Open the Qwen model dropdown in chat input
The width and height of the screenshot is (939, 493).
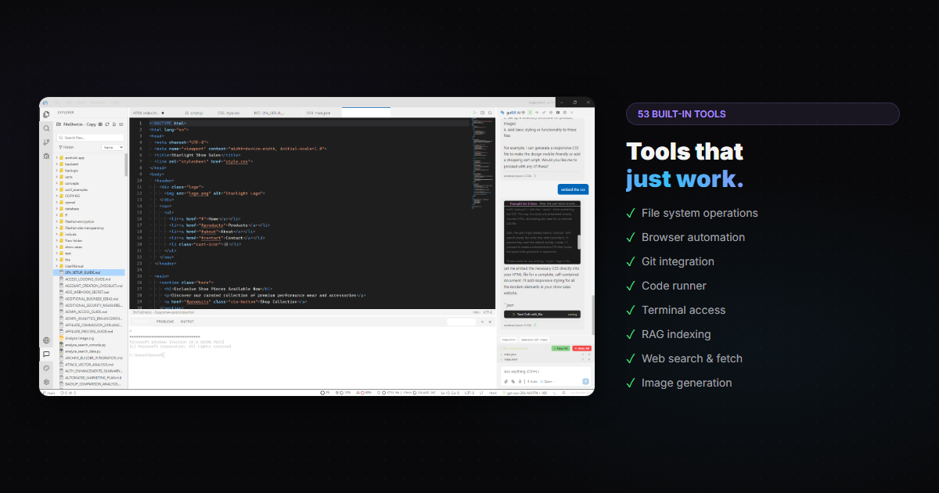tap(548, 381)
